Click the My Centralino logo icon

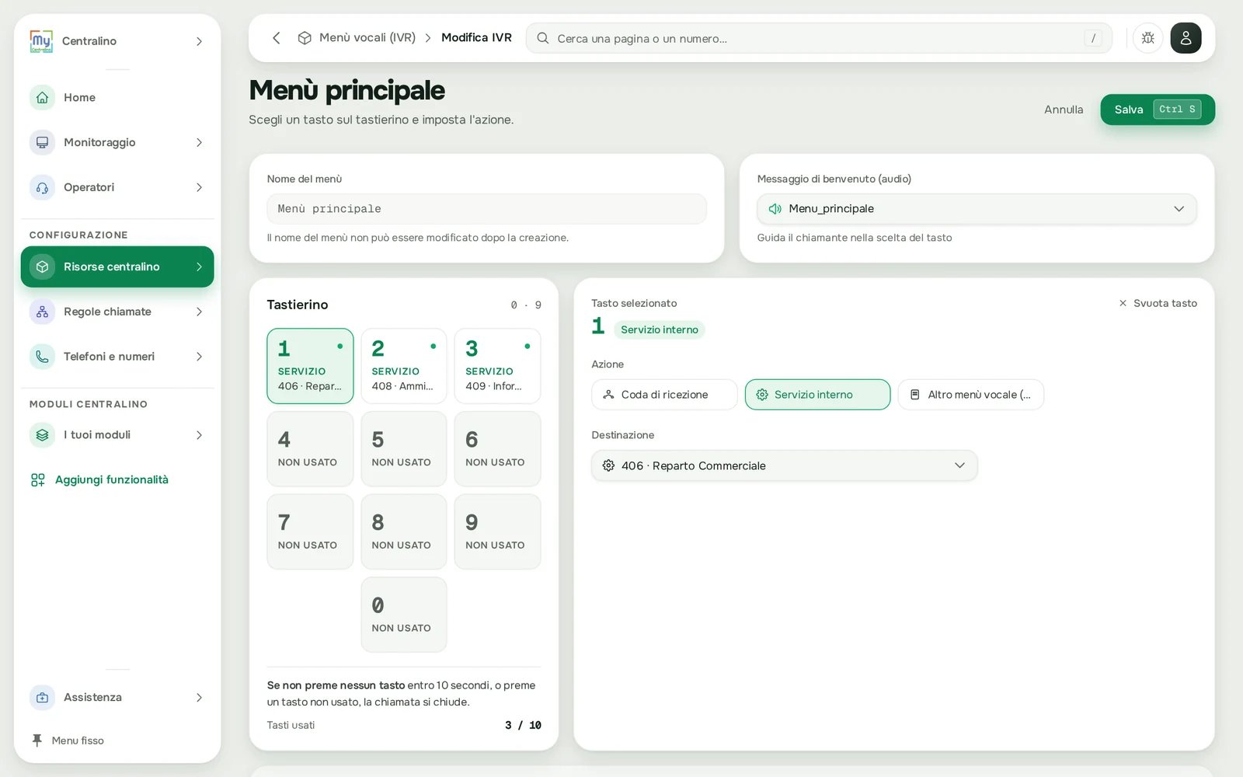pos(41,41)
